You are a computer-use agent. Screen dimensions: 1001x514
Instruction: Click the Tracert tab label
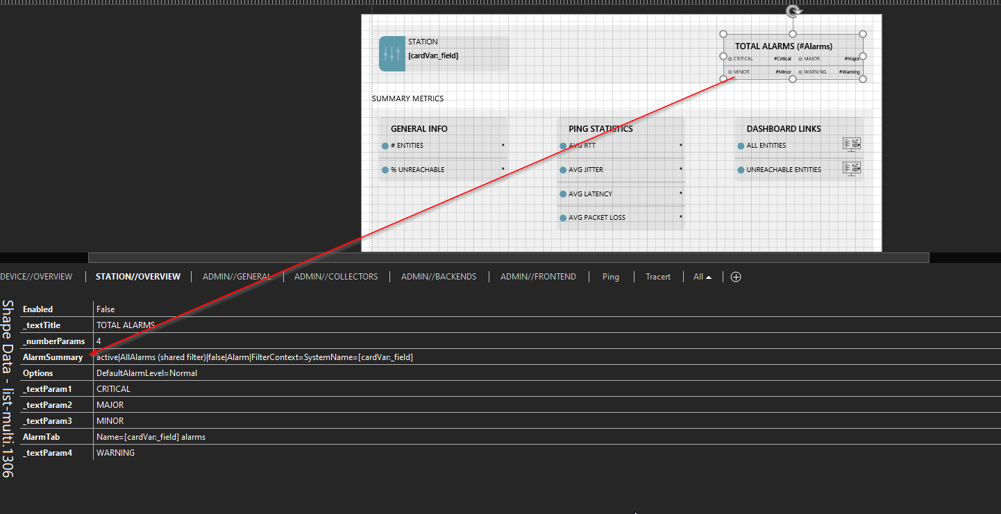point(657,276)
